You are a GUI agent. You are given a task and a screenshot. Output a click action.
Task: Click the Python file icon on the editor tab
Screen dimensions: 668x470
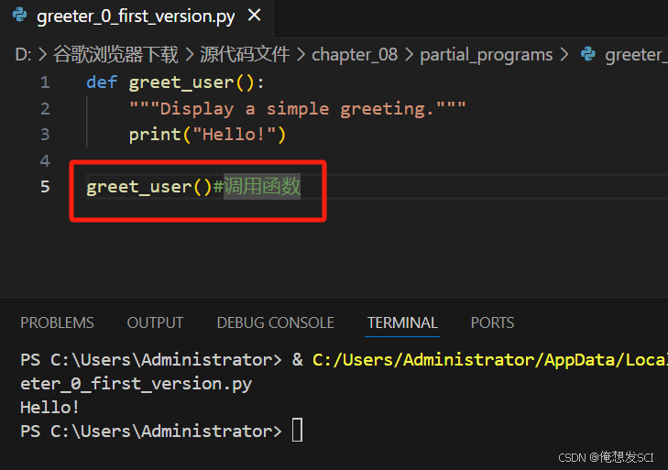(x=19, y=16)
